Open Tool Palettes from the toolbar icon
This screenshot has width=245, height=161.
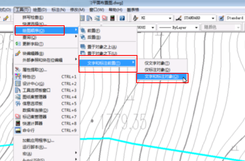(90, 18)
